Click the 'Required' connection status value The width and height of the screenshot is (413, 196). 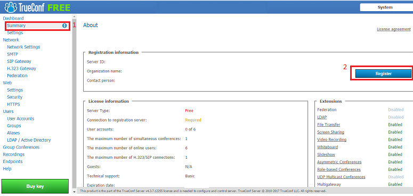point(193,120)
